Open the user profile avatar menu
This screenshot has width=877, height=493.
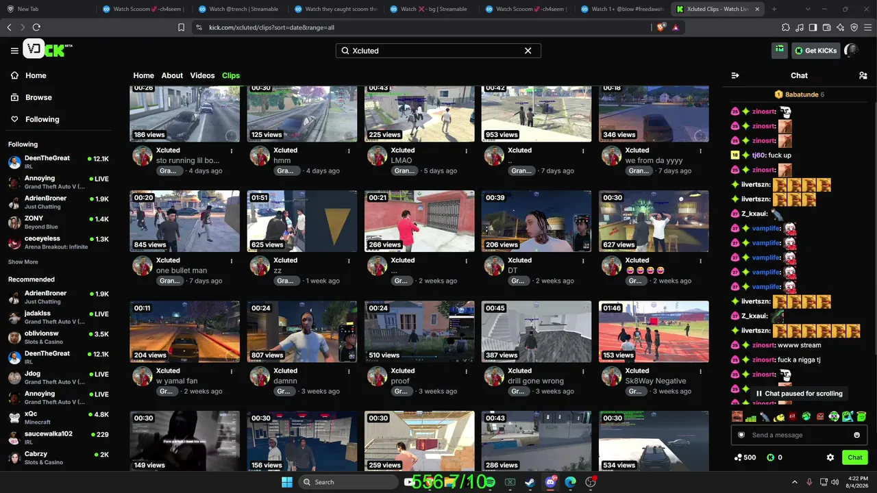[851, 50]
